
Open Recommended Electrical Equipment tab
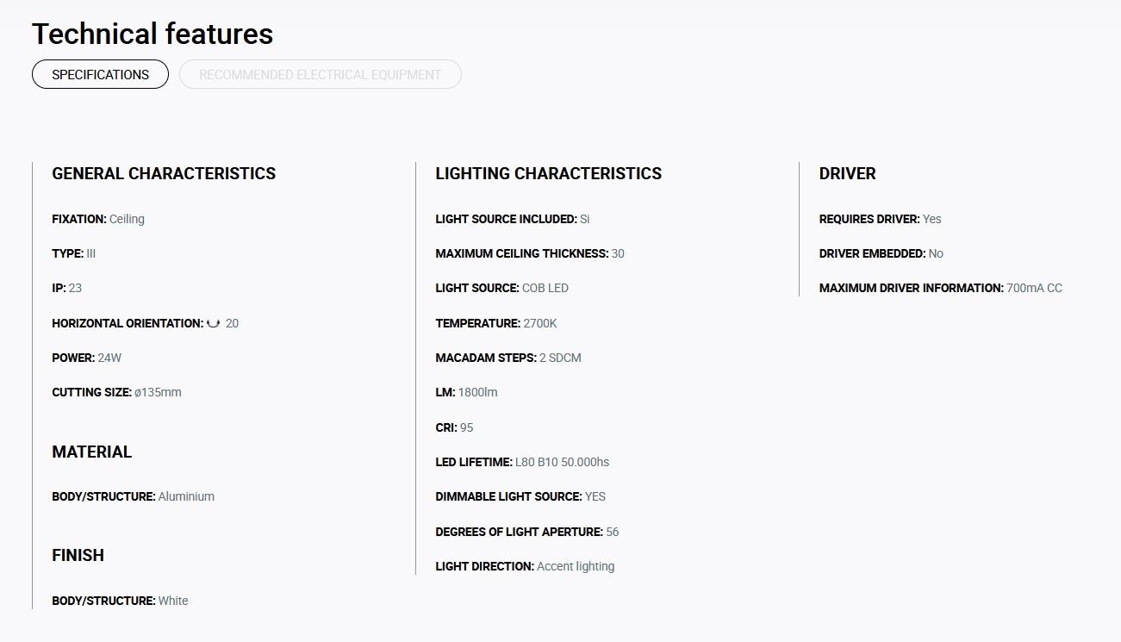321,74
